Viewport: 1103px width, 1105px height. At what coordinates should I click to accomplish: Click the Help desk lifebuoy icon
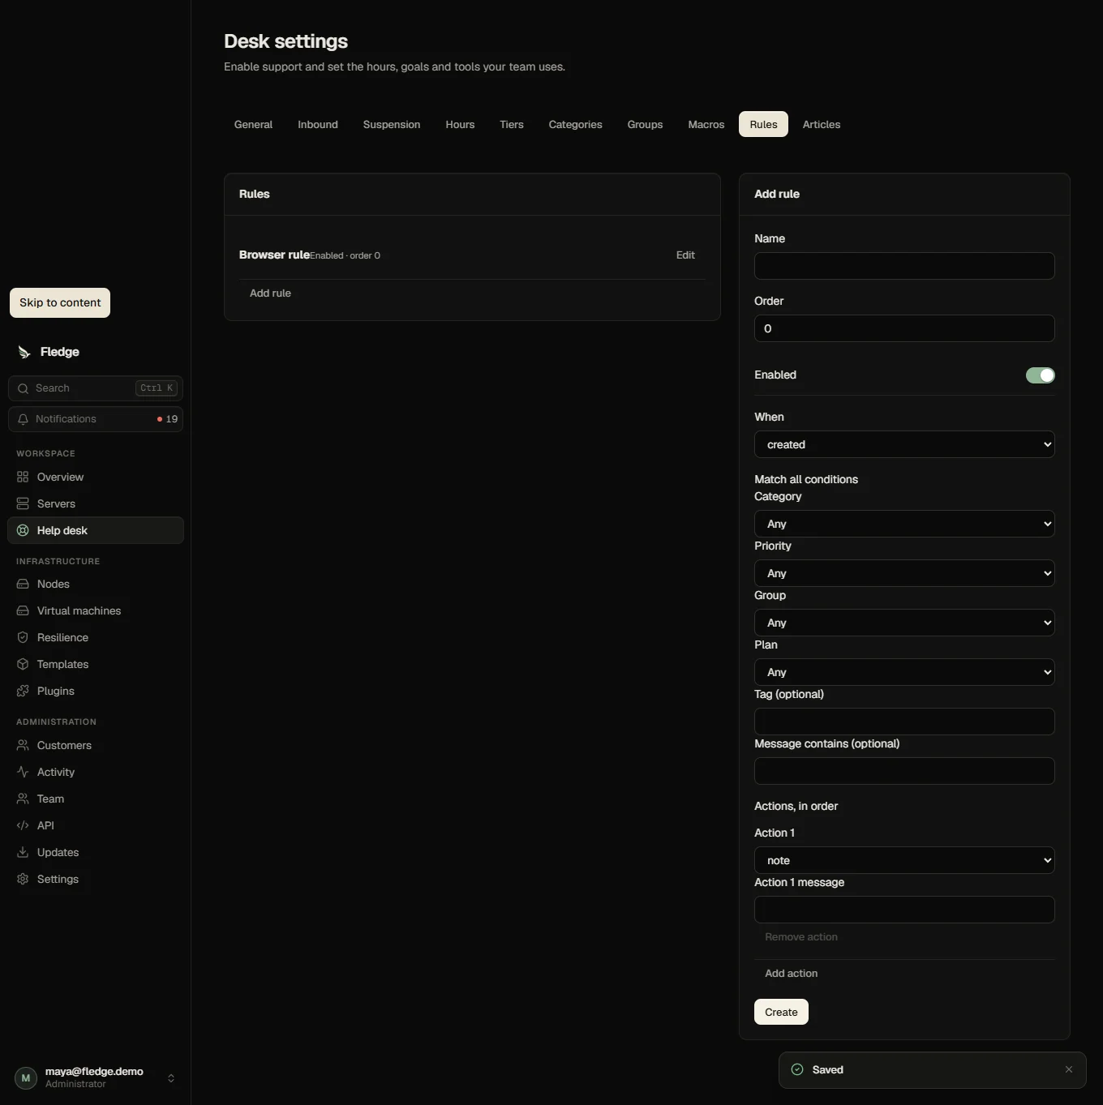coord(23,530)
